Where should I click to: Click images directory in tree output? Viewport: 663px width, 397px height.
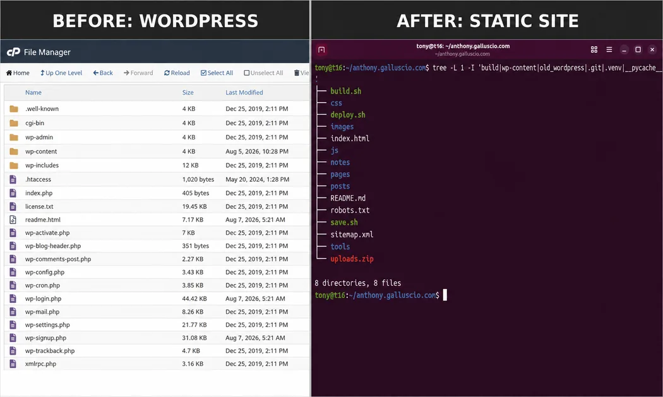tap(342, 126)
